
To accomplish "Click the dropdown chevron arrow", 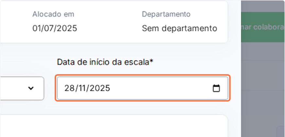I will pos(31,88).
